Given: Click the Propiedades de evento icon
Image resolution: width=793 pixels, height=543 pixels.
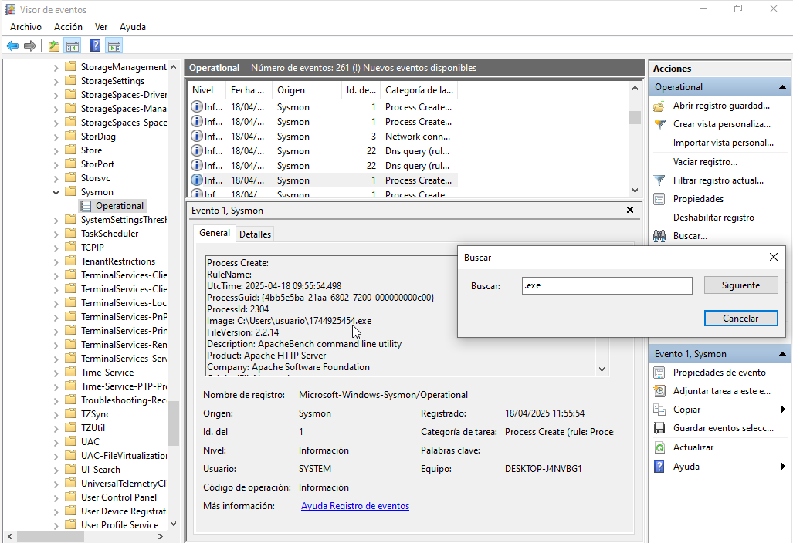Looking at the screenshot, I should (659, 373).
